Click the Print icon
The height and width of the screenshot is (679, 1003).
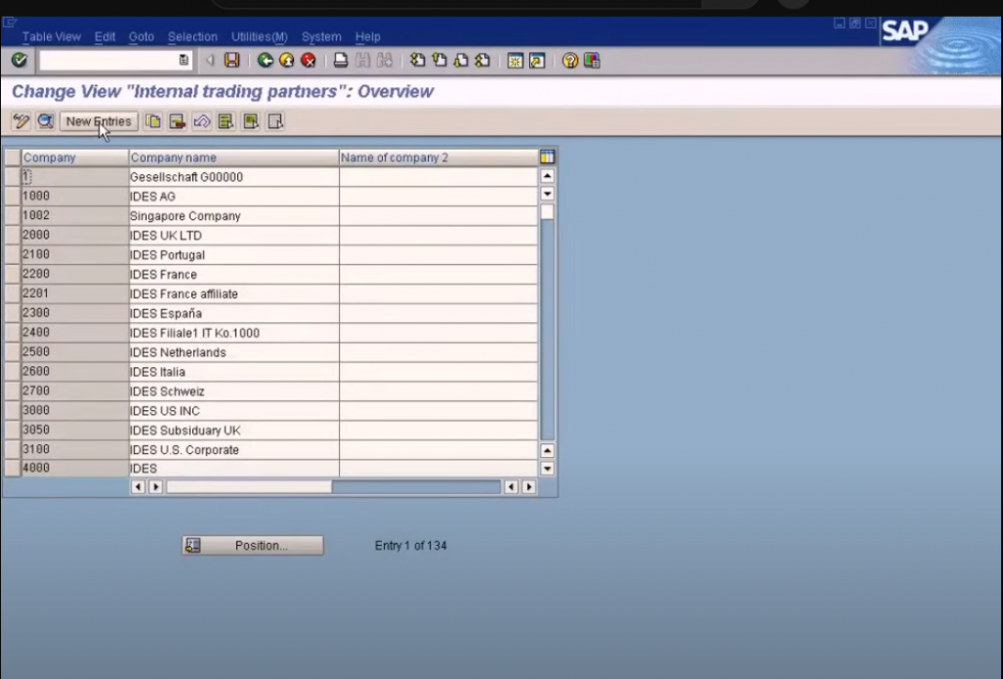click(x=341, y=60)
